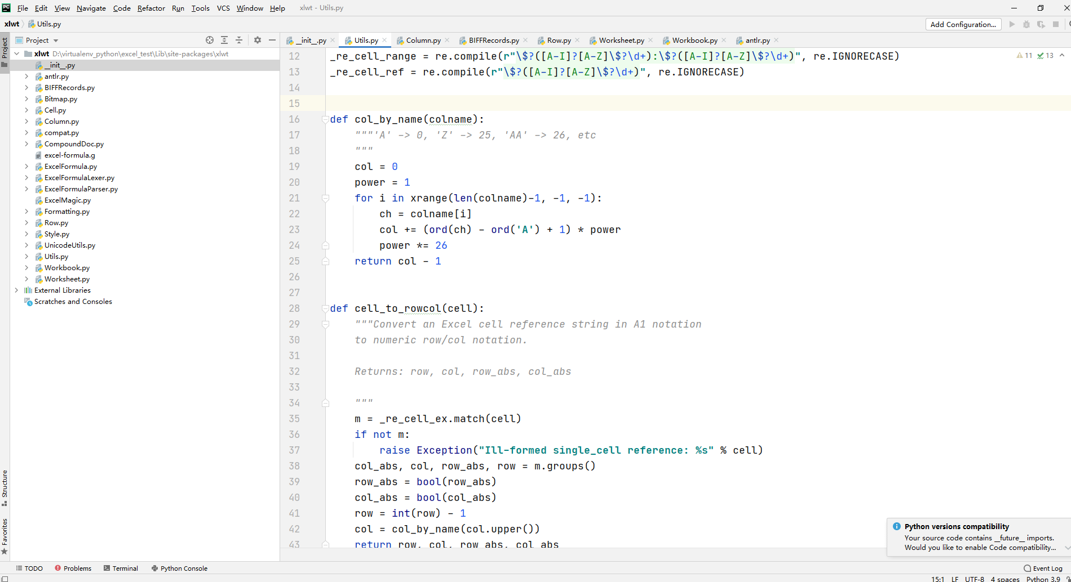Close the Worksheet.py tab
Image resolution: width=1071 pixels, height=582 pixels.
(650, 40)
